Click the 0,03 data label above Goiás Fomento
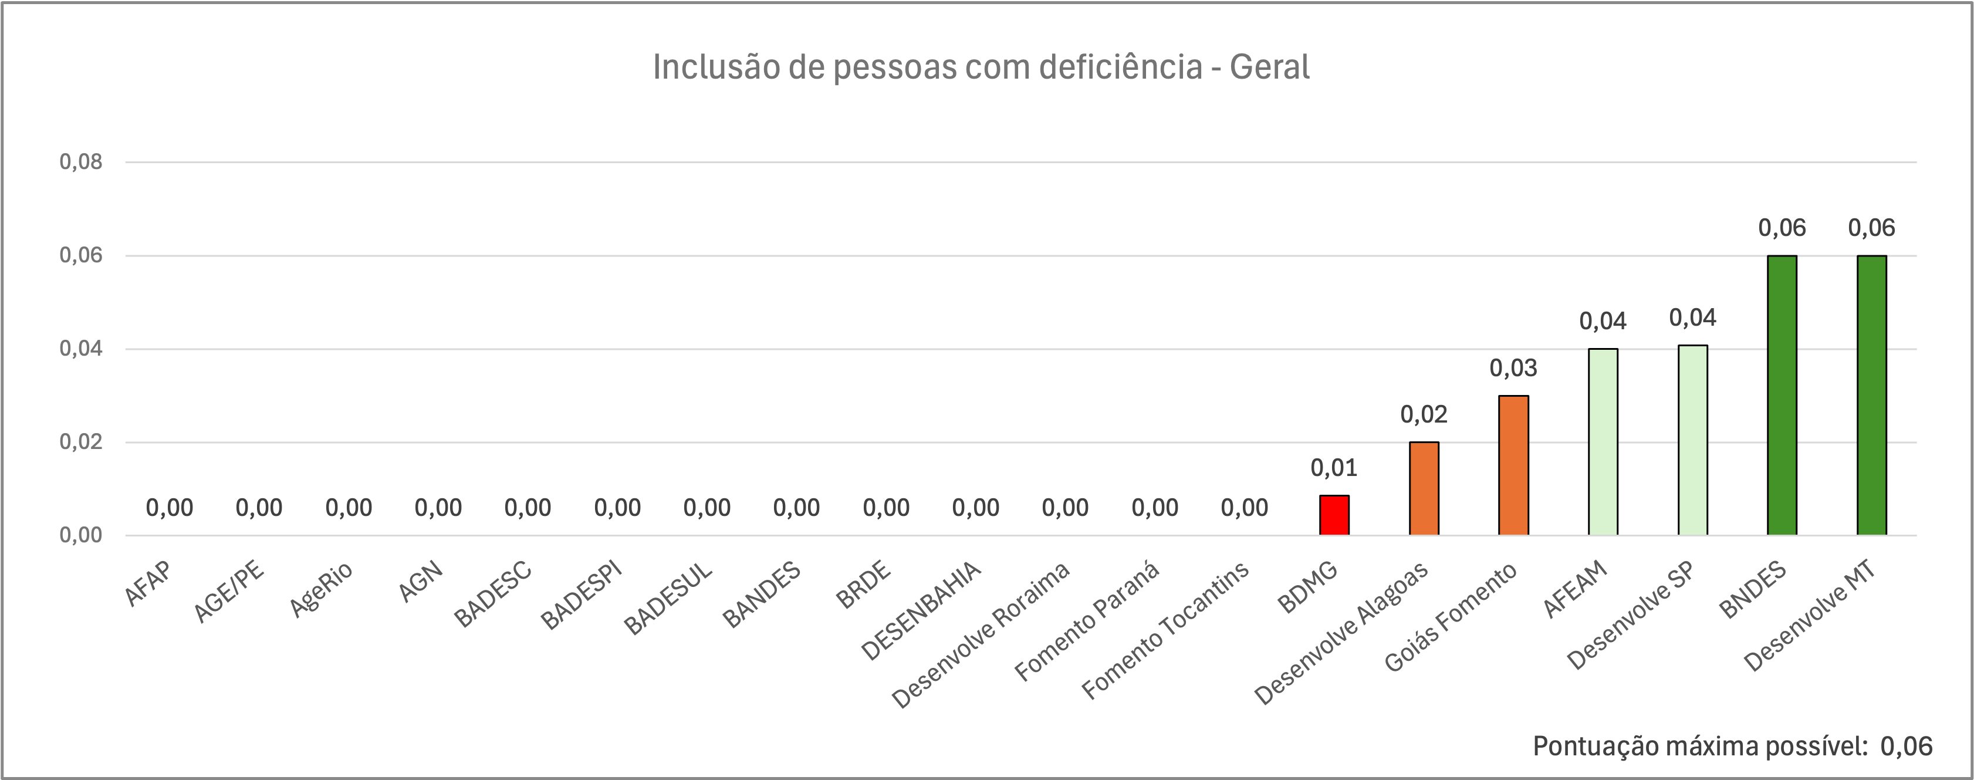This screenshot has width=1974, height=780. pyautogui.click(x=1513, y=369)
